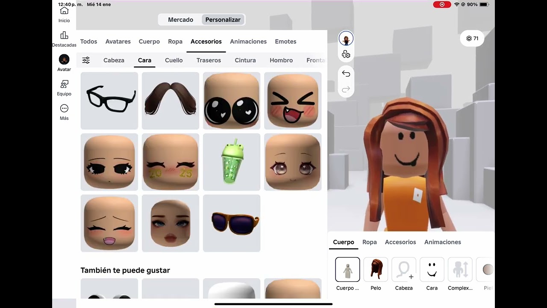This screenshot has height=308, width=547.
Task: Select Cuello subcategory
Action: pos(174,60)
